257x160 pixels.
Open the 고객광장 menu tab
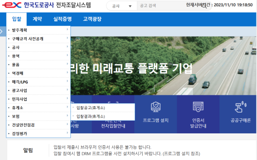pos(92,19)
